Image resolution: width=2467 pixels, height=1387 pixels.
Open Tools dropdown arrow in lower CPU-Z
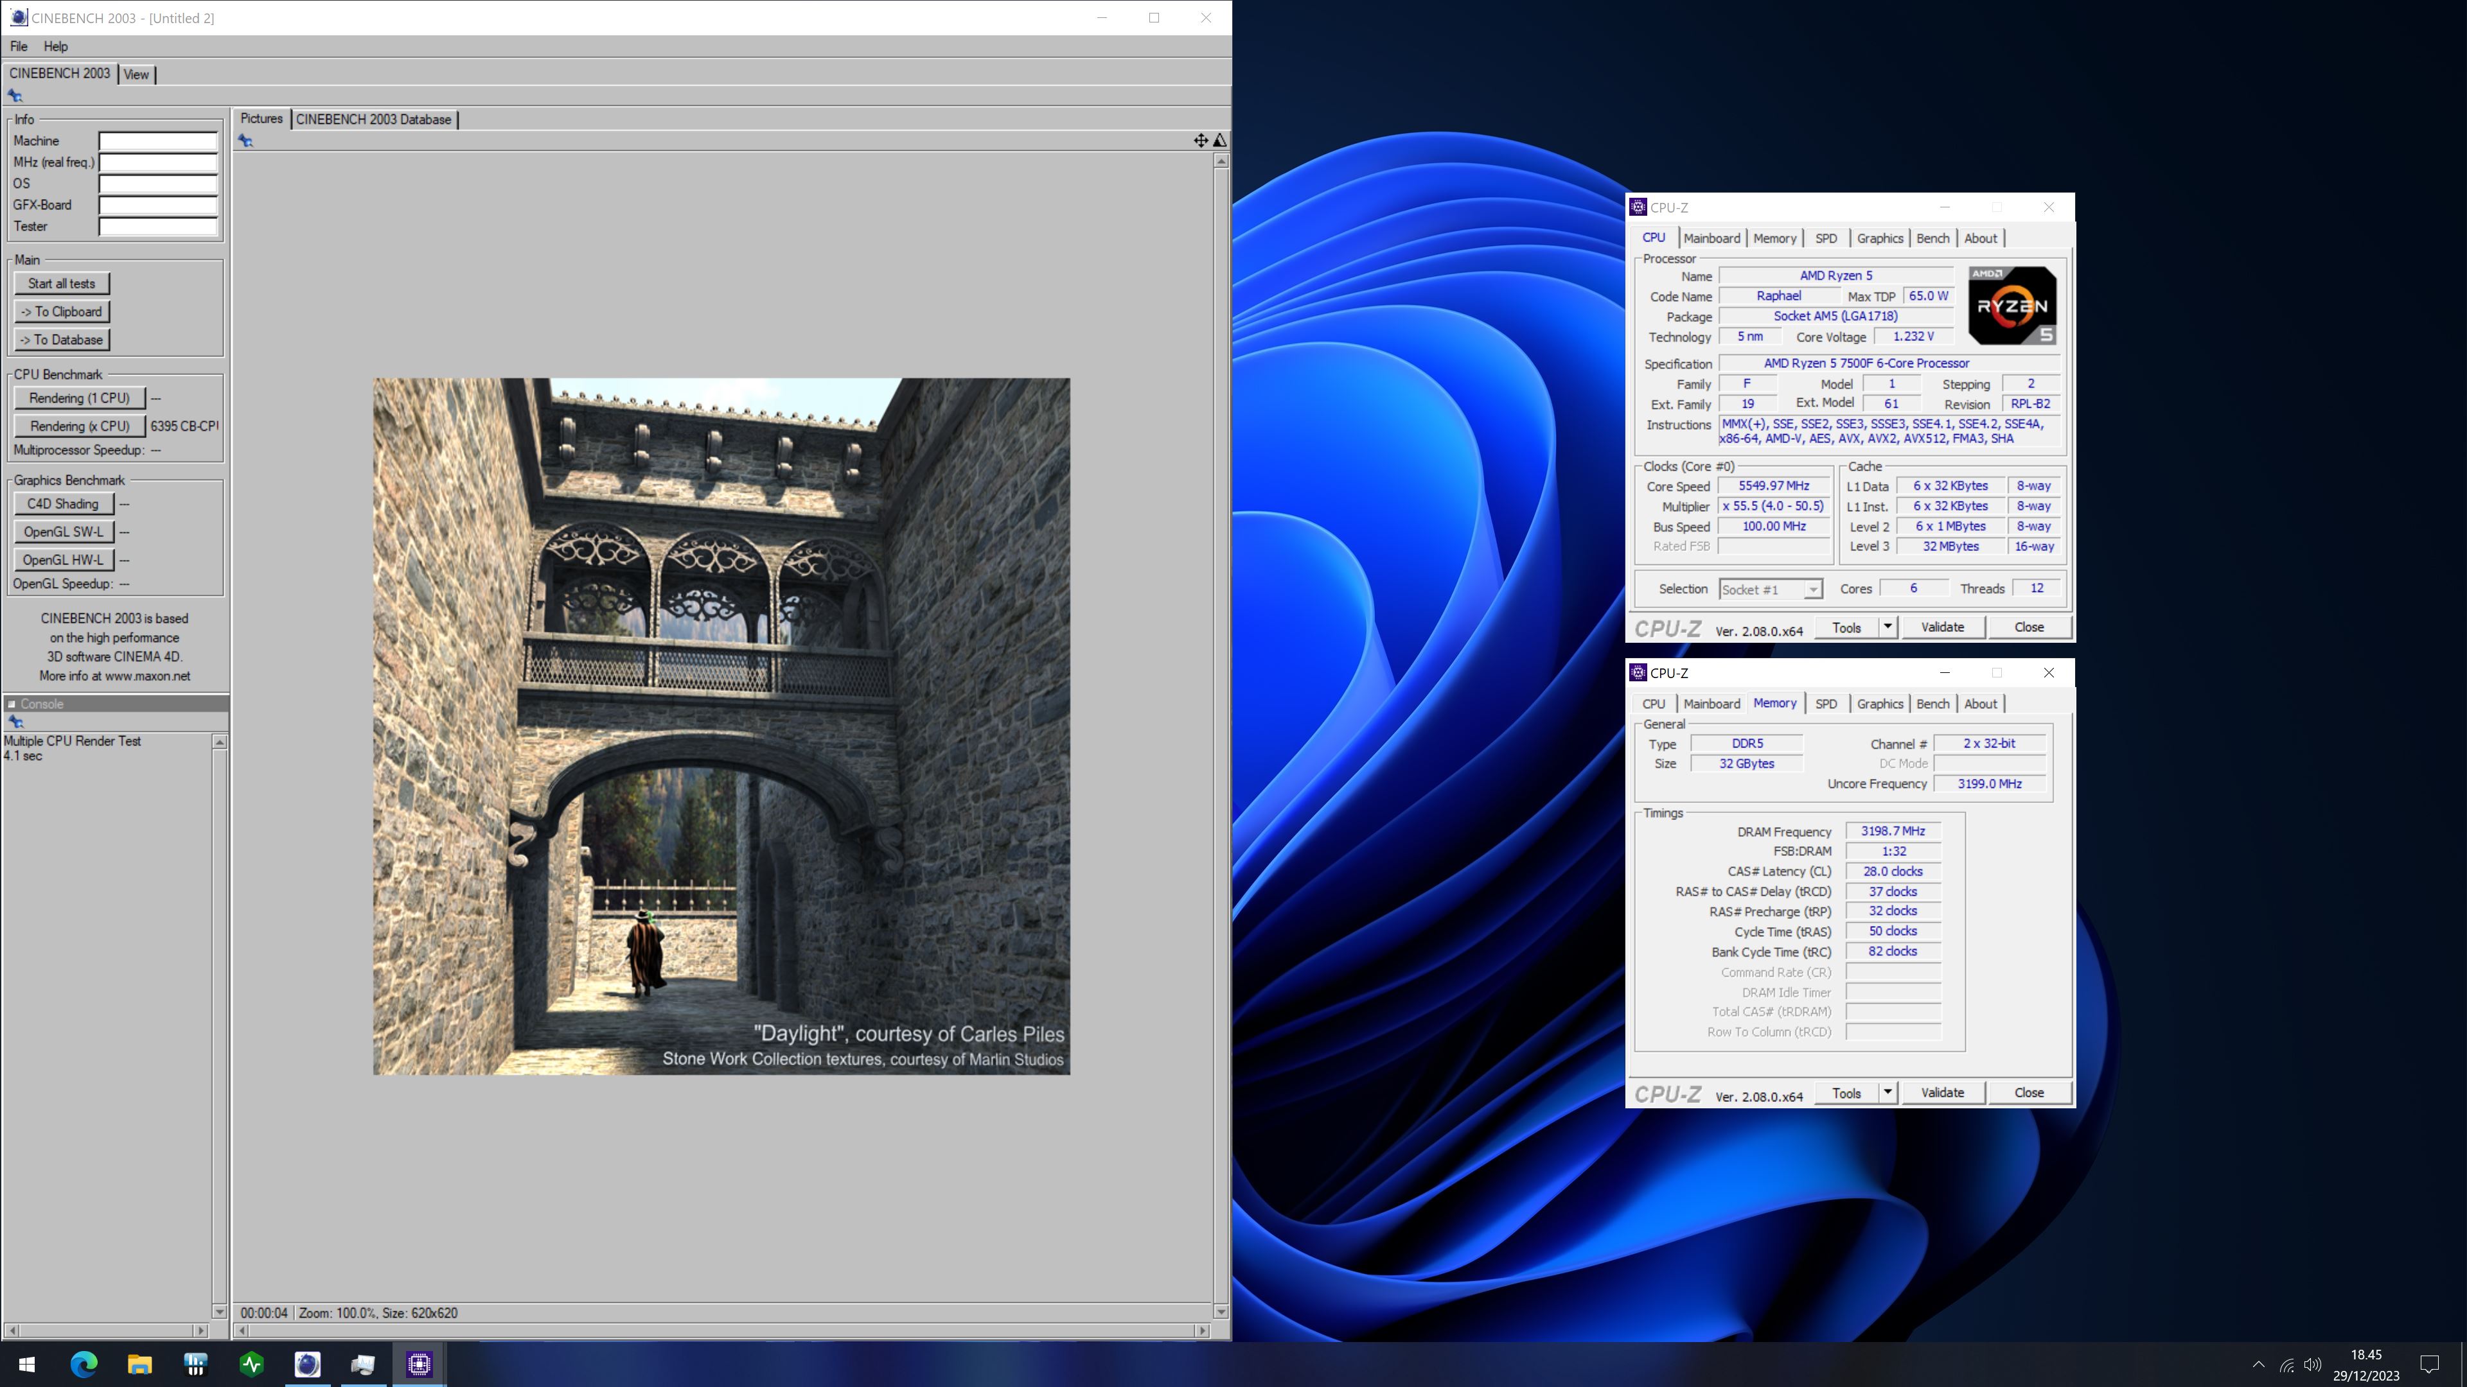1887,1092
